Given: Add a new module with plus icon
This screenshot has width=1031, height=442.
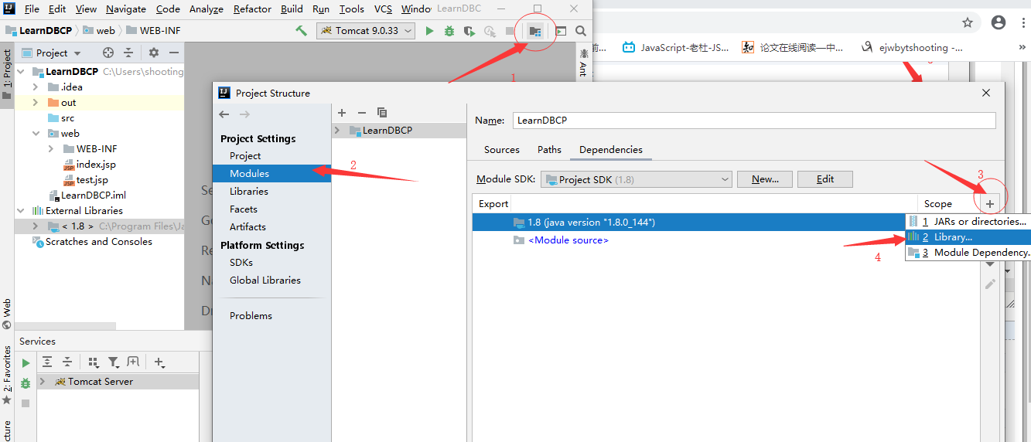Looking at the screenshot, I should (x=342, y=113).
